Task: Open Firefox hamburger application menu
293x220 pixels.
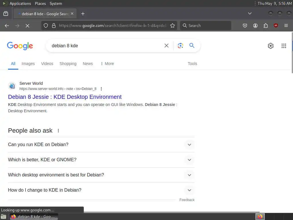Action: pos(286,25)
